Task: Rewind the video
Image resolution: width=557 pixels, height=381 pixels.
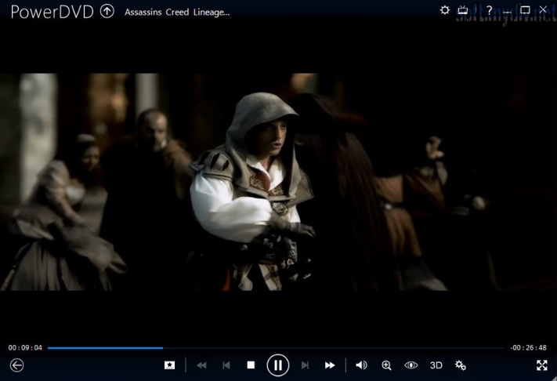Action: click(201, 365)
